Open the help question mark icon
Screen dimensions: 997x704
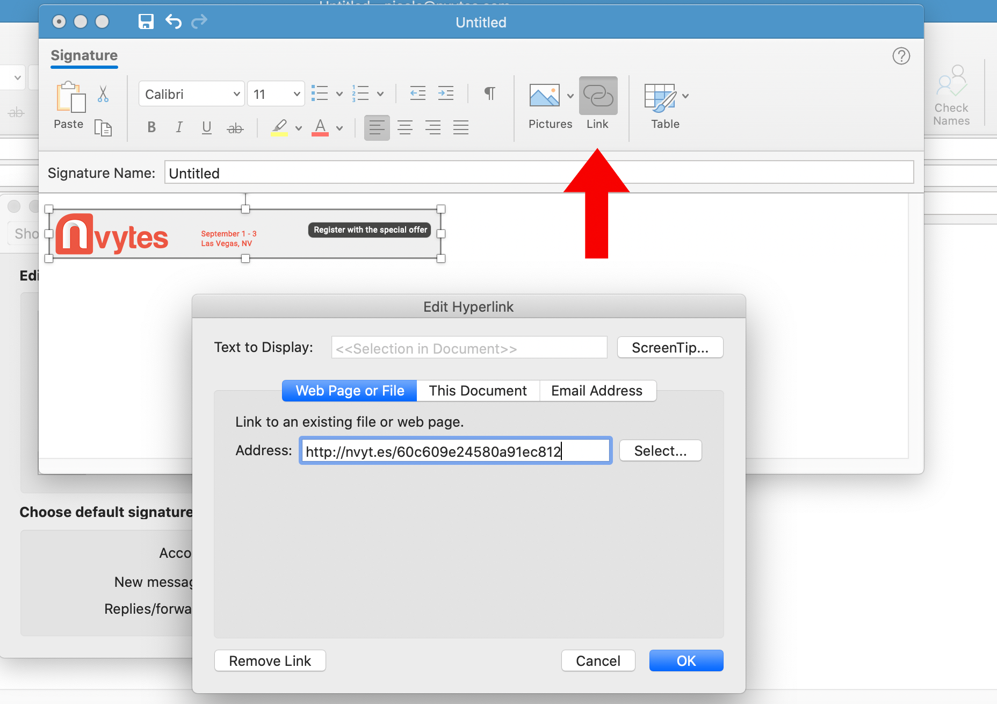(x=901, y=56)
